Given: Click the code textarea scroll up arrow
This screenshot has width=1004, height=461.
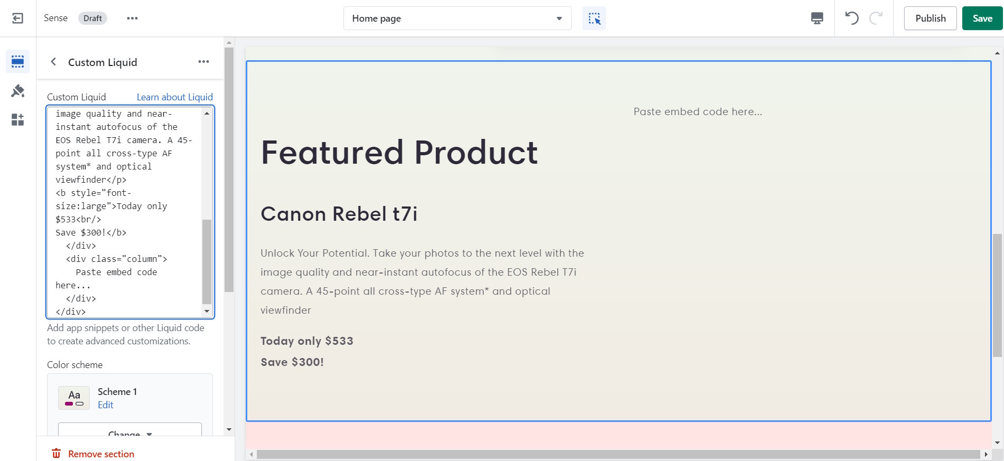Looking at the screenshot, I should 207,113.
